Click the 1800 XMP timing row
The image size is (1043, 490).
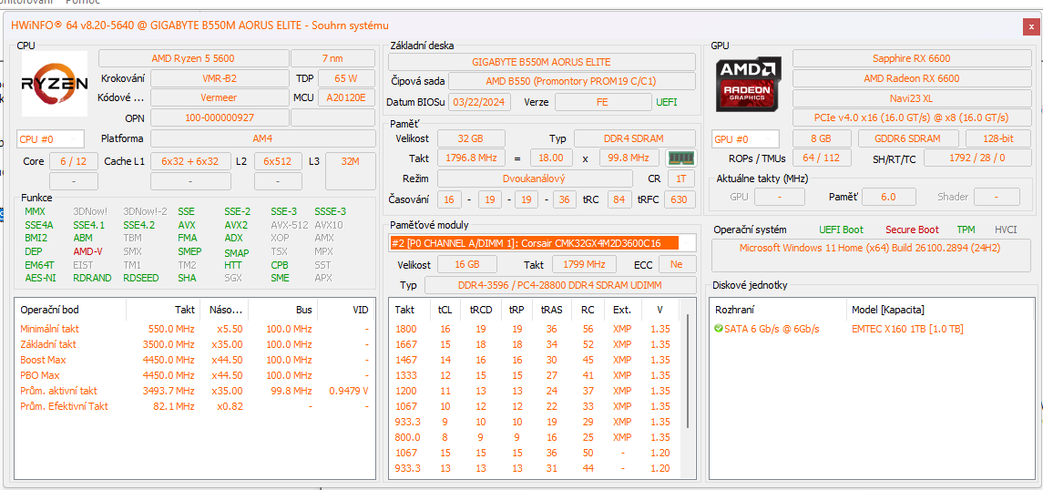pos(536,329)
